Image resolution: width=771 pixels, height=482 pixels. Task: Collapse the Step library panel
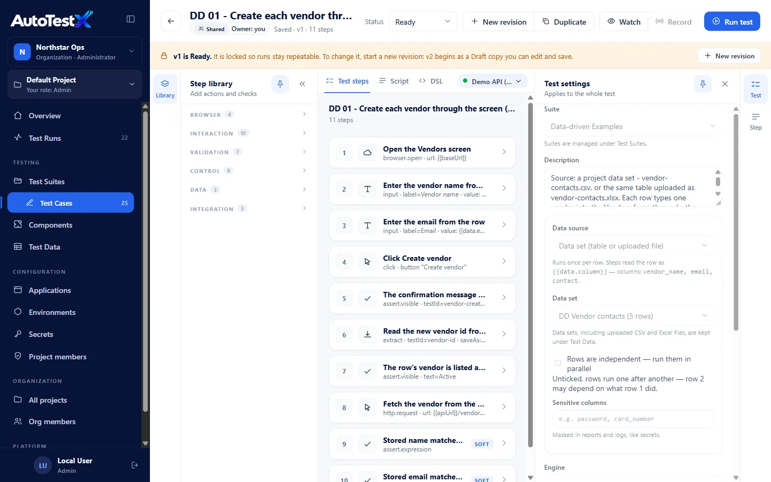(303, 84)
